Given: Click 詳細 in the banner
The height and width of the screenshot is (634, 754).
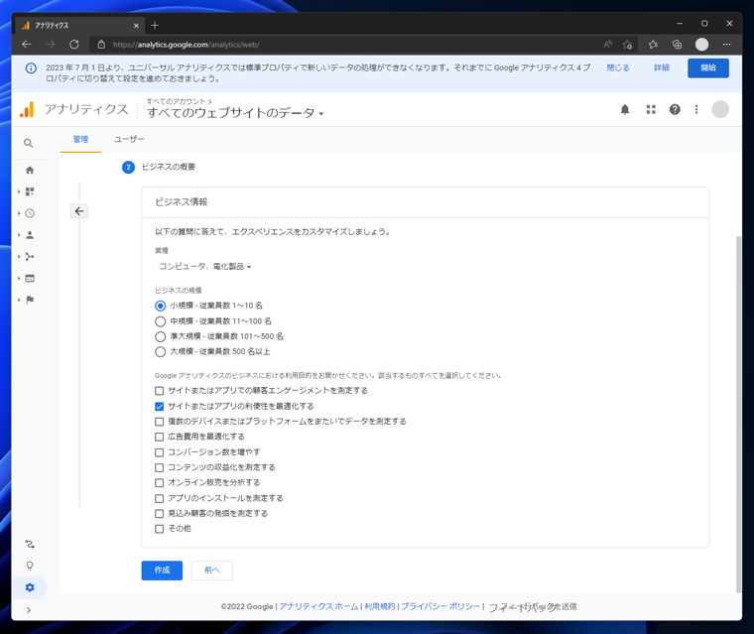Looking at the screenshot, I should pyautogui.click(x=661, y=67).
